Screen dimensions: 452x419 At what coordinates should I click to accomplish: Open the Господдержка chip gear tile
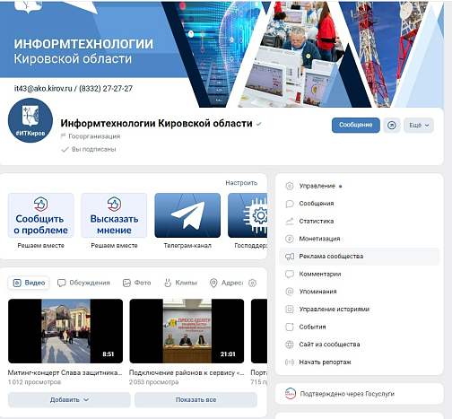pyautogui.click(x=248, y=215)
